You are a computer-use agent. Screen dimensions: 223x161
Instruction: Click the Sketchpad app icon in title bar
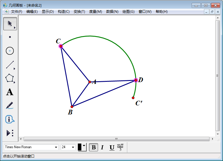pos(5,5)
